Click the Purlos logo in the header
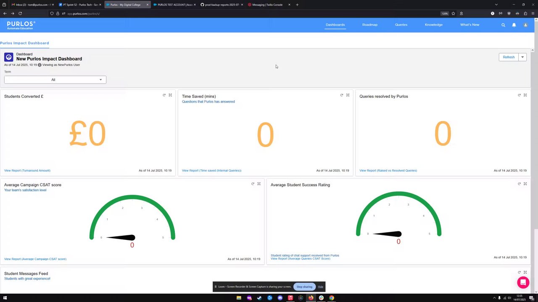538x302 pixels. pos(21,25)
